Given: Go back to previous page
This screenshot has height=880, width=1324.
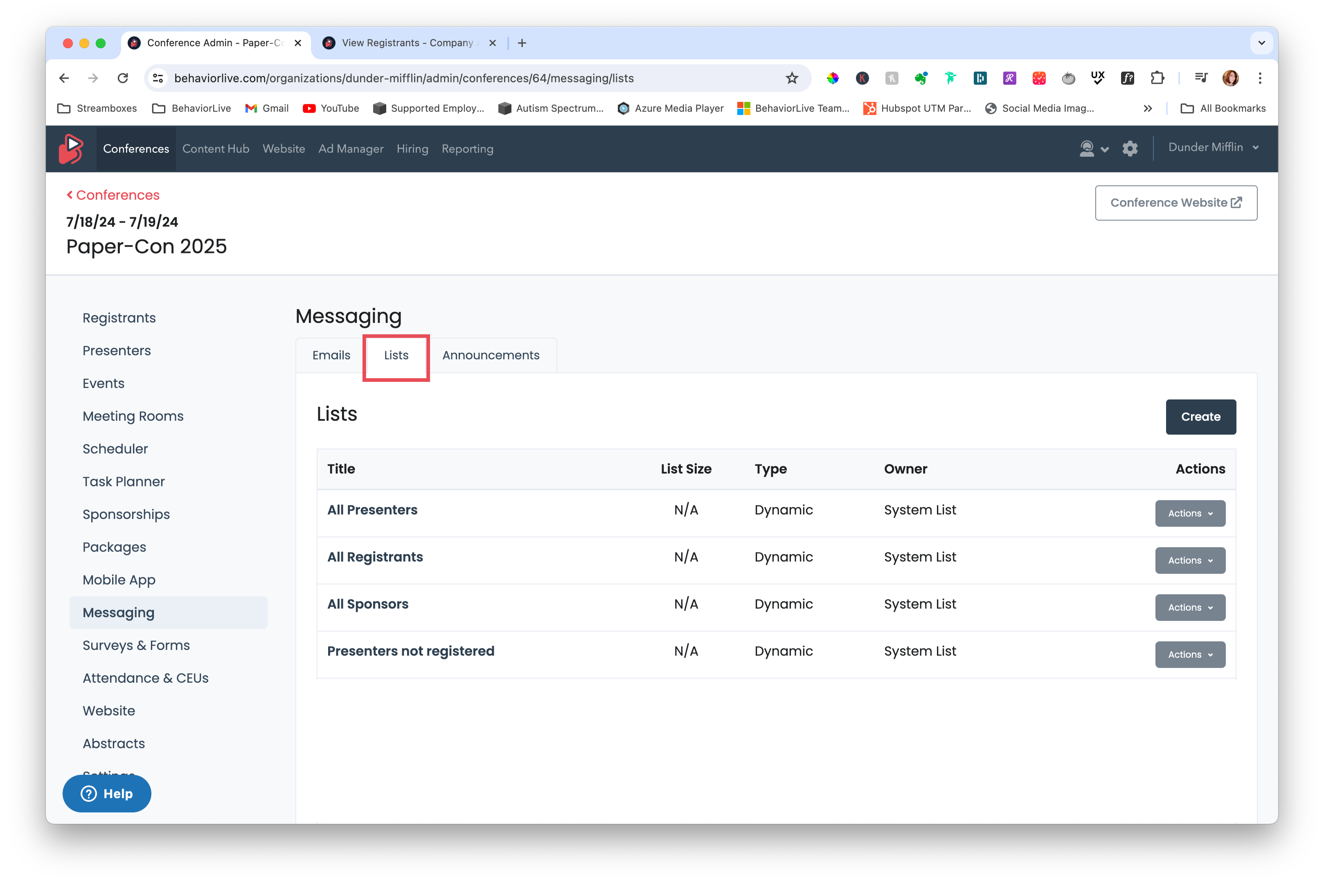Looking at the screenshot, I should [64, 78].
